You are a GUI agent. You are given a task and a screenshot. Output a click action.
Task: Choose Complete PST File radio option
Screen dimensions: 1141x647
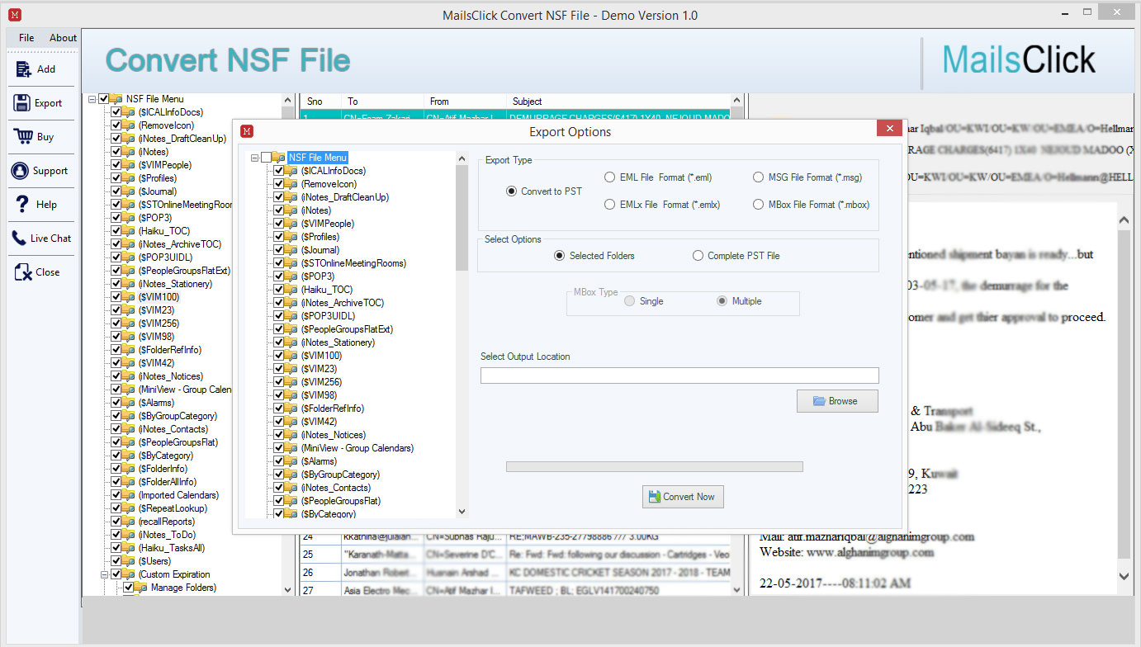click(698, 256)
